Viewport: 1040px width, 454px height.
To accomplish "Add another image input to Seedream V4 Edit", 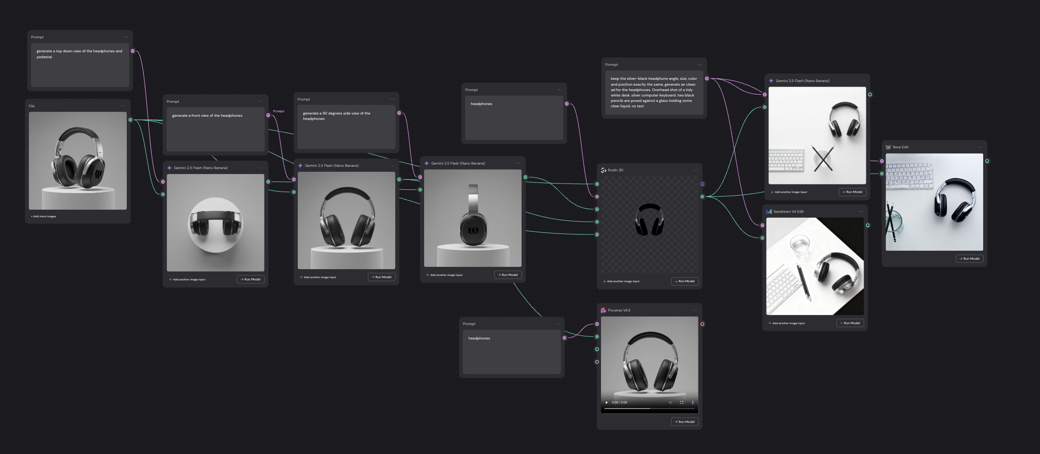I will tap(787, 323).
